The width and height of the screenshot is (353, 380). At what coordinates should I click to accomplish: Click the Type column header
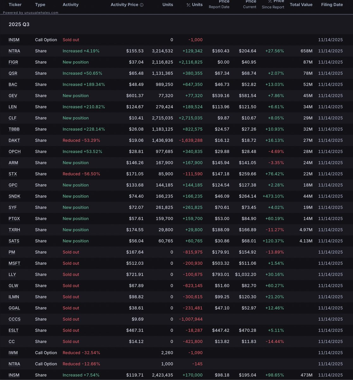tap(40, 5)
